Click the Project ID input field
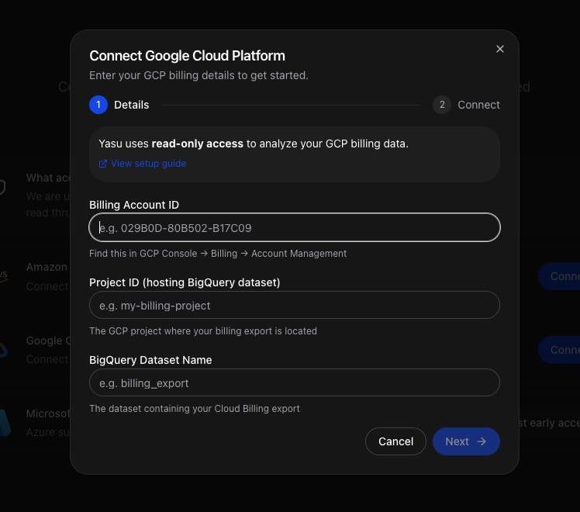The width and height of the screenshot is (580, 512). coord(295,305)
